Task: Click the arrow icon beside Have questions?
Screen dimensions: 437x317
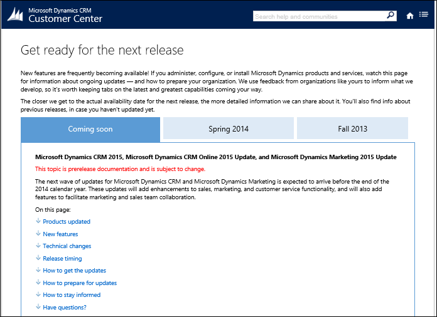Action: click(38, 308)
